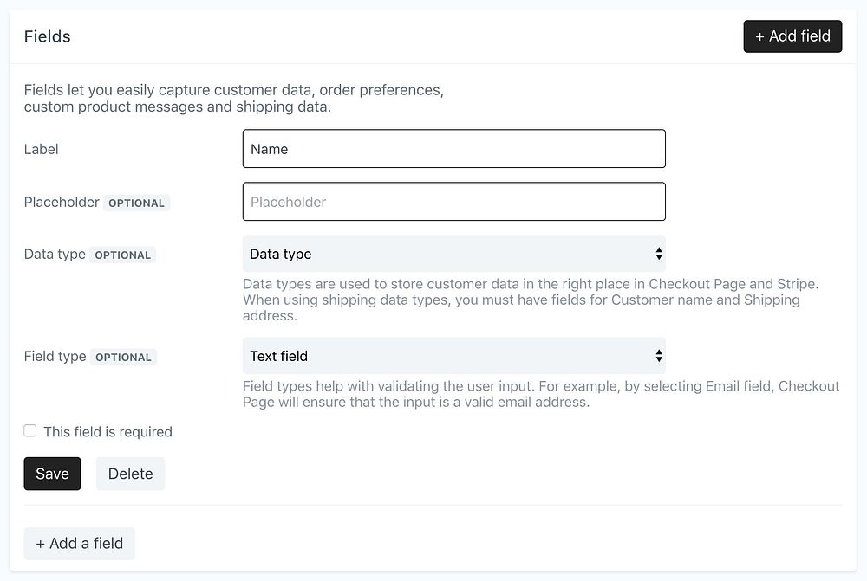
Task: Click the OPTIONAL badge beside Placeholder
Action: tap(136, 203)
